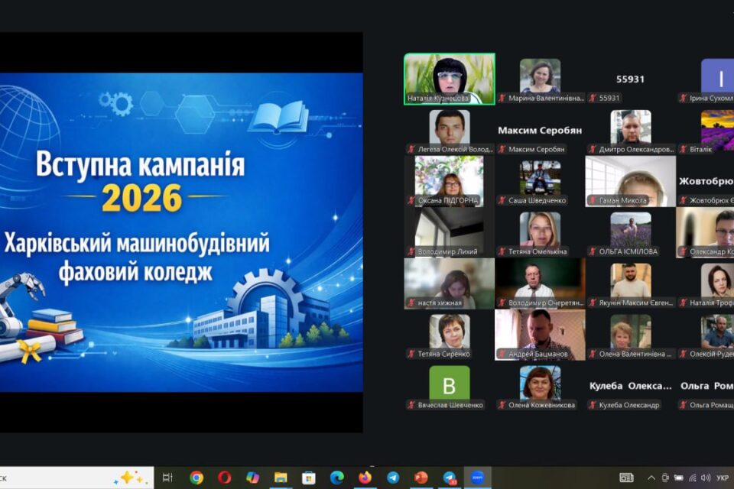This screenshot has width=734, height=489.
Task: Switch to Firefox in the taskbar
Action: [365, 478]
